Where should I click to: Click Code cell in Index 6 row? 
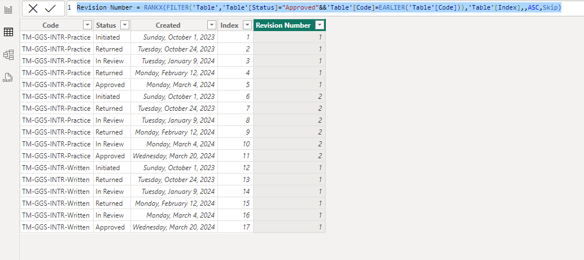[x=56, y=97]
